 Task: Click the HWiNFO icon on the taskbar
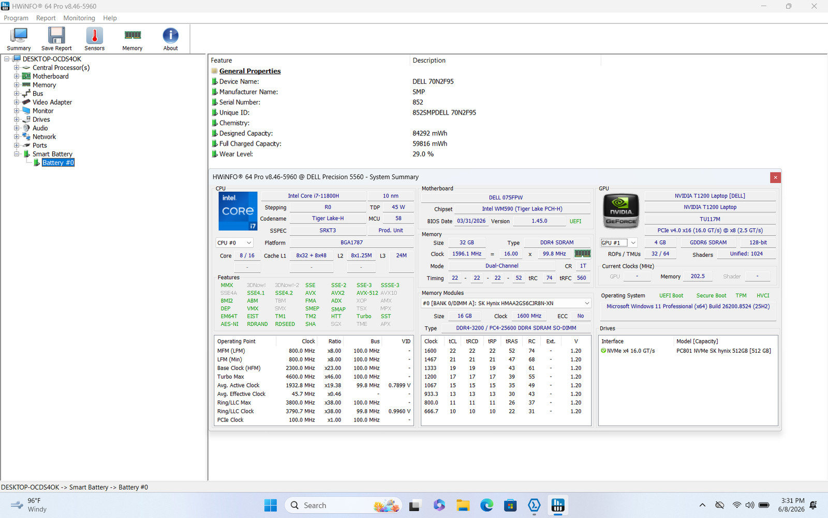click(x=558, y=505)
